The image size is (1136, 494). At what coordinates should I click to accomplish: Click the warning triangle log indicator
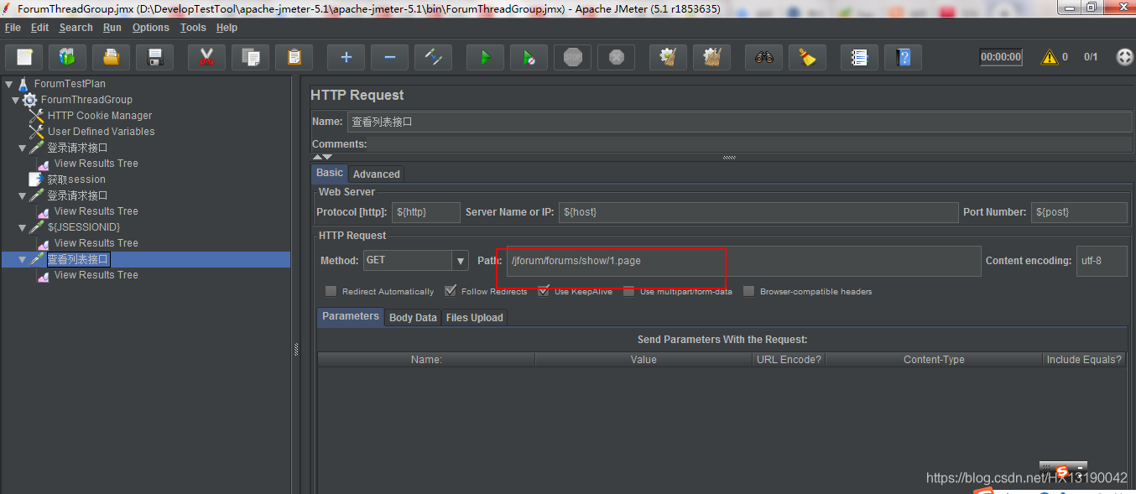1049,57
